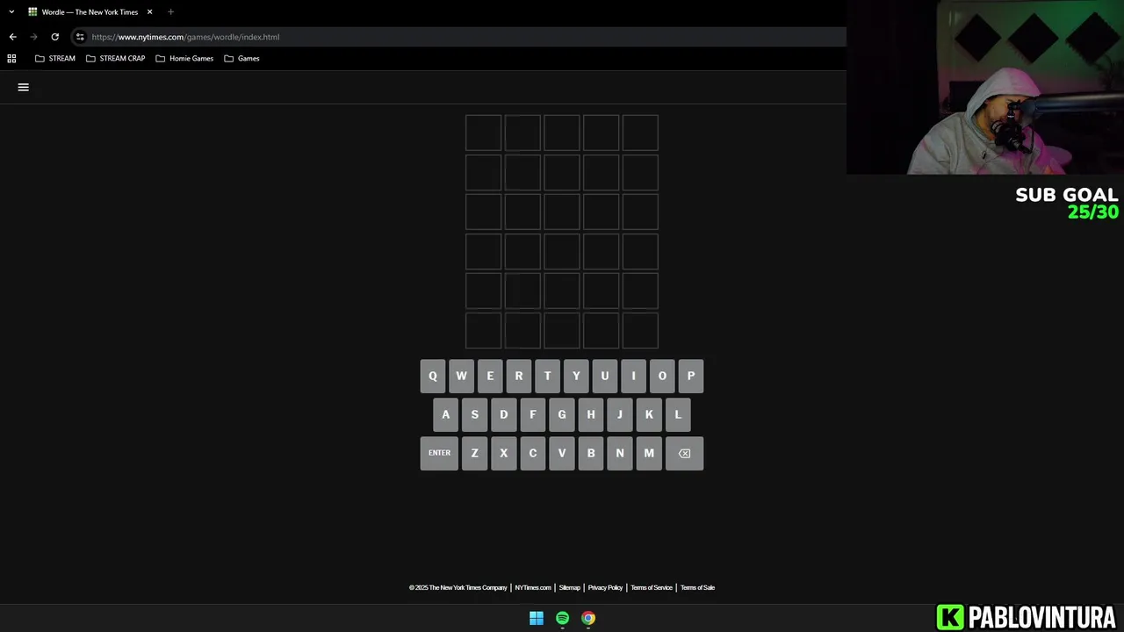The height and width of the screenshot is (632, 1124).
Task: Tap the R key on Wordle keyboard
Action: tap(518, 376)
